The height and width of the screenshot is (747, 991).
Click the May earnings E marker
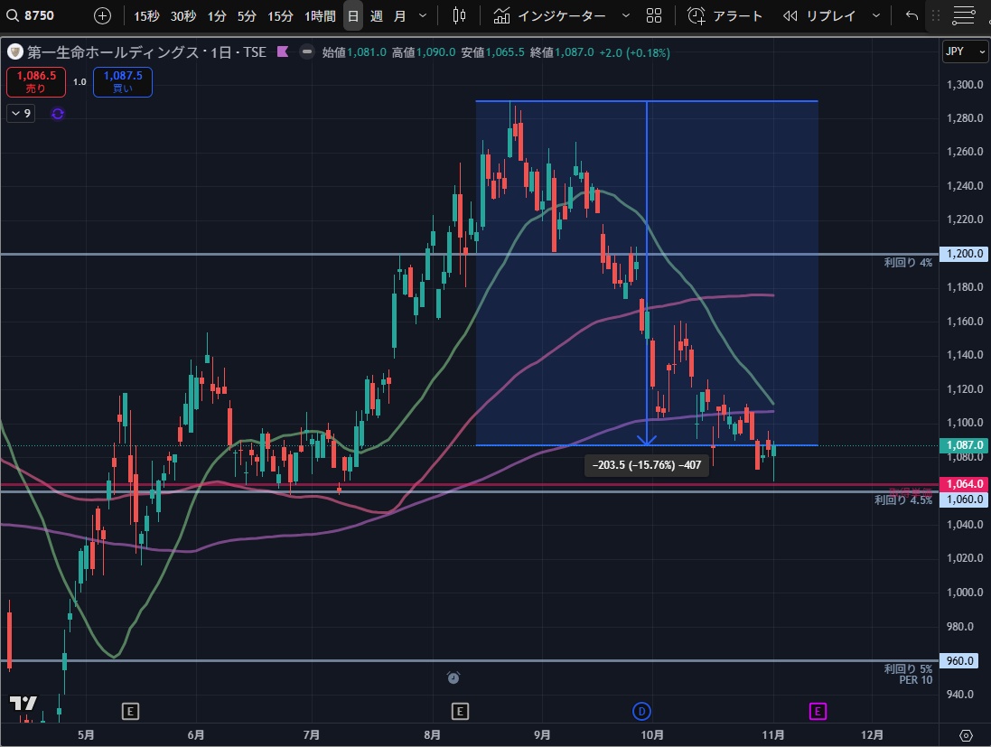point(130,712)
